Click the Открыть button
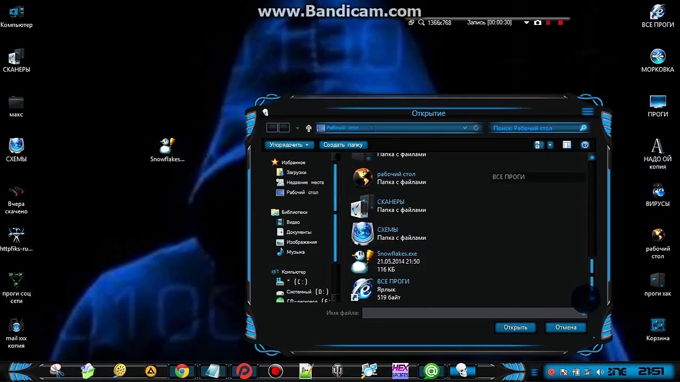Image resolution: width=680 pixels, height=382 pixels. pyautogui.click(x=515, y=327)
